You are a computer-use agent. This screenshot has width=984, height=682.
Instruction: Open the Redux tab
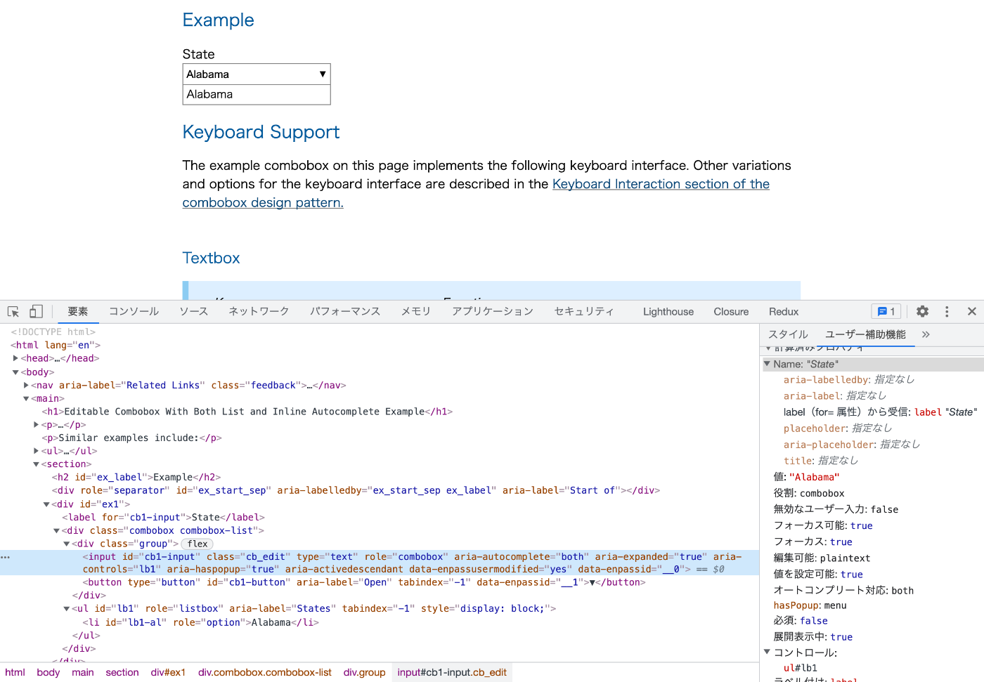tap(784, 311)
